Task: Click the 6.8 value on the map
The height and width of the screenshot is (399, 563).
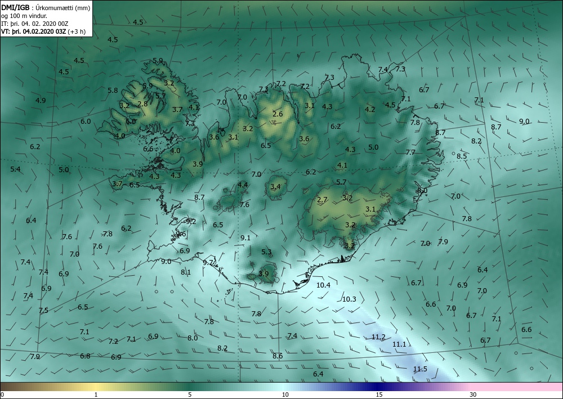Action: click(x=85, y=356)
